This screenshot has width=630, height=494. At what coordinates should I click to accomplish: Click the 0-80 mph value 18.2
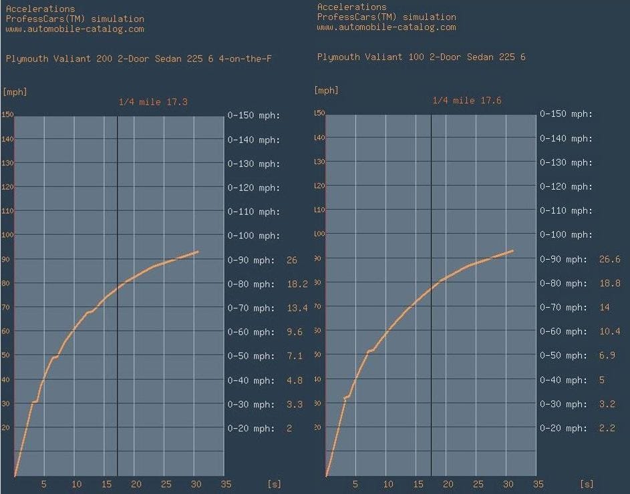(x=297, y=284)
